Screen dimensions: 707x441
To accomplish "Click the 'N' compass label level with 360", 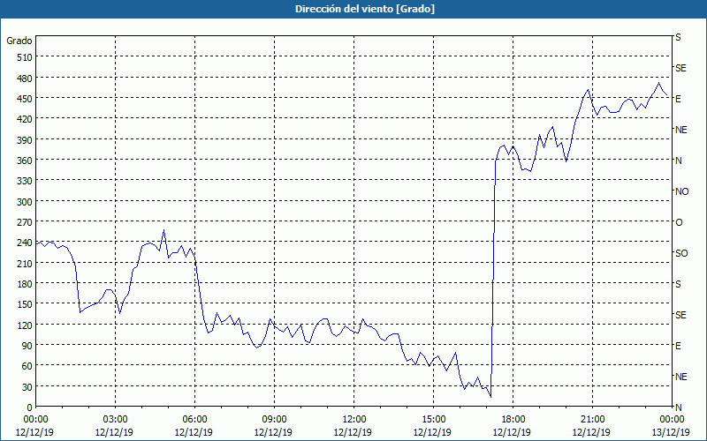I will (x=679, y=161).
